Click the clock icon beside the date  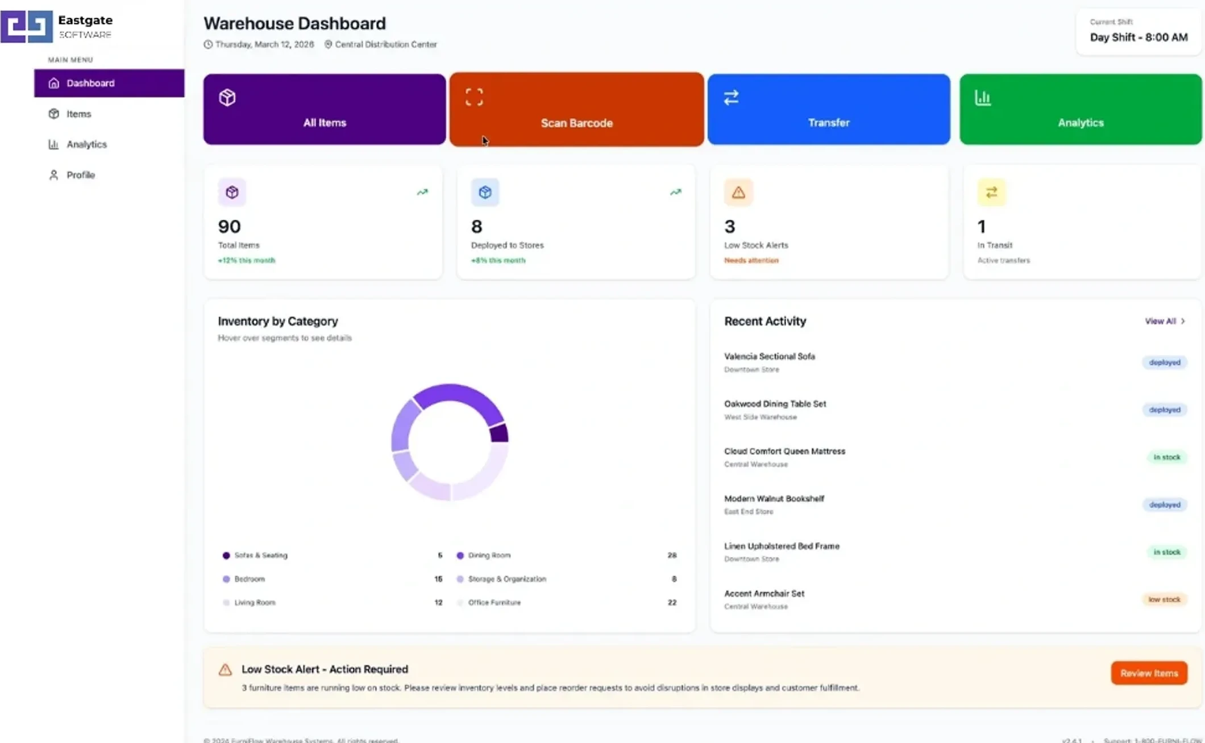(x=208, y=44)
